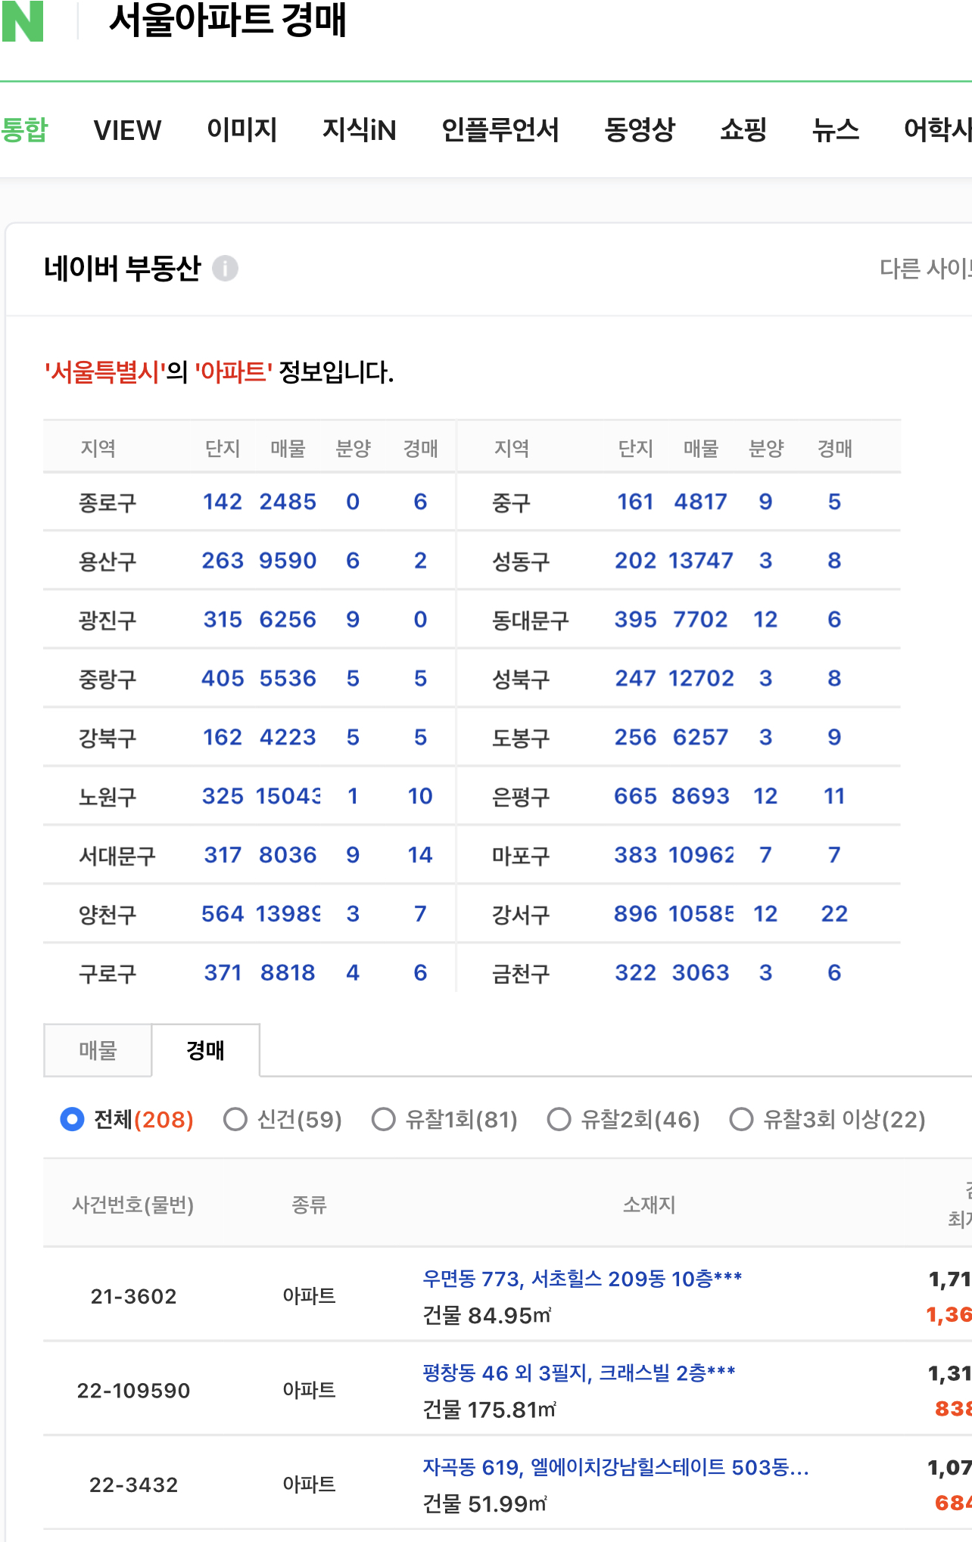This screenshot has height=1542, width=972.
Task: Open the 지식iN tab
Action: 360,130
